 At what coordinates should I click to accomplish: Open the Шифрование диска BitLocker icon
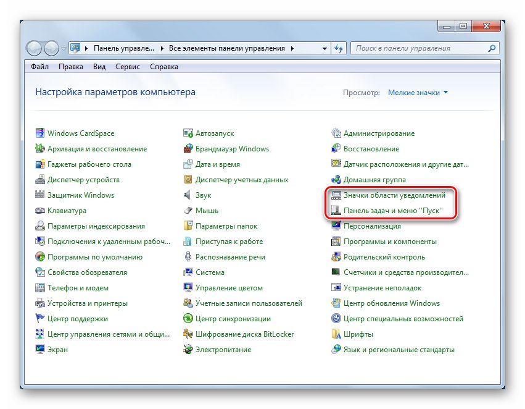pos(188,334)
